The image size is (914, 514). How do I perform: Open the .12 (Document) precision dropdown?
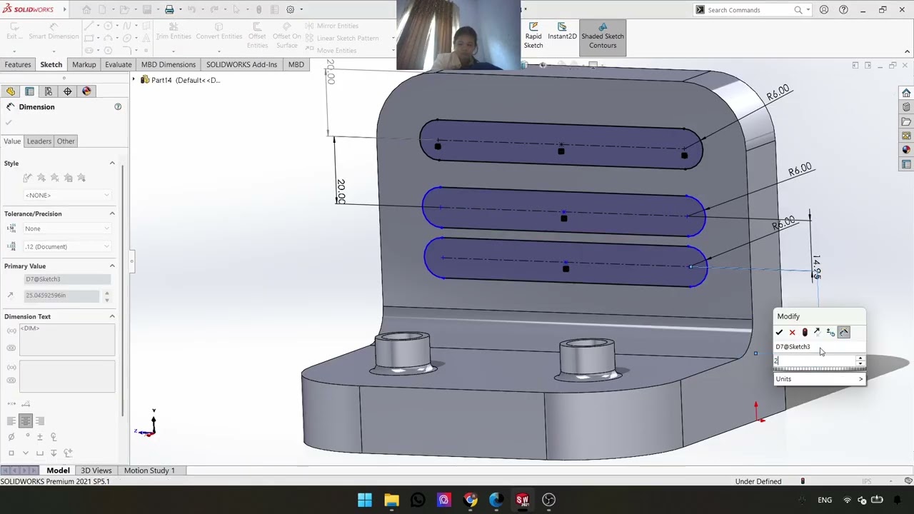click(67, 247)
